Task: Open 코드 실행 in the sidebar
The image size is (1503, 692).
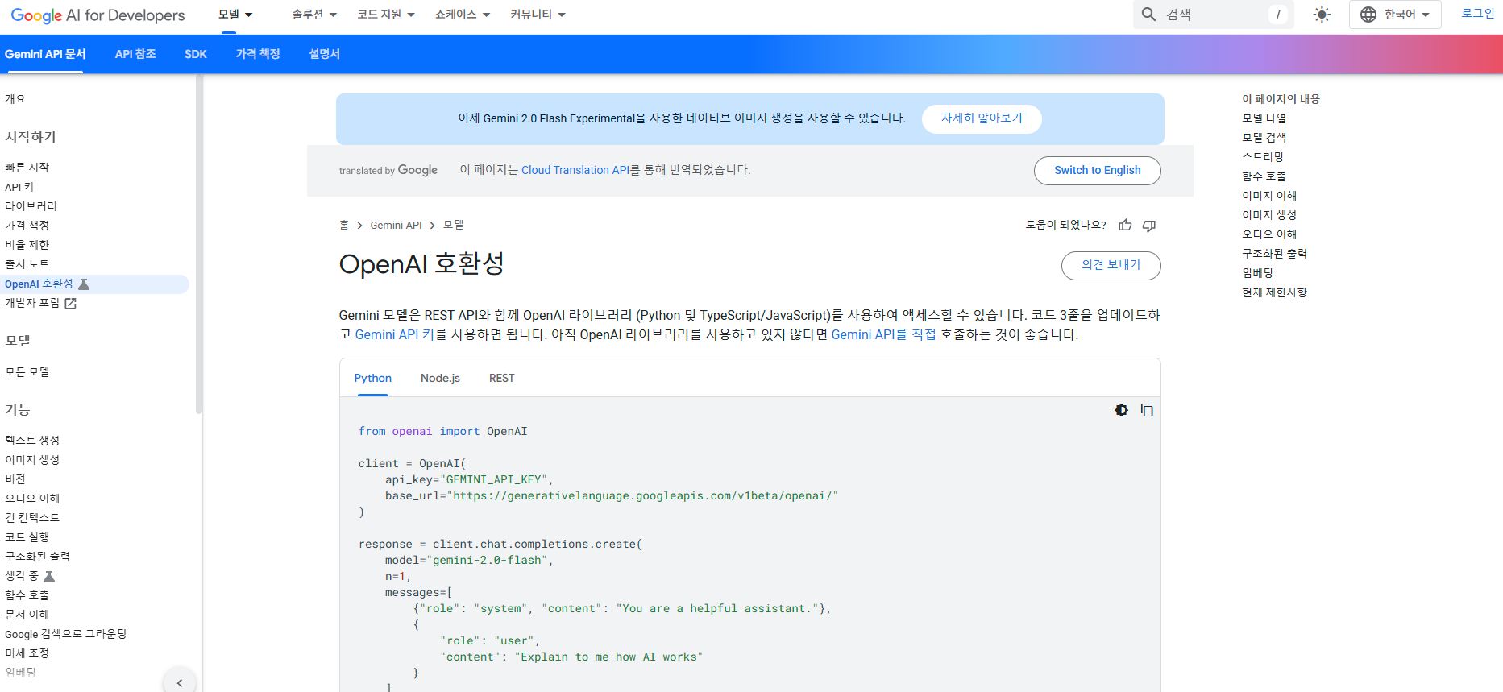Action: (x=27, y=537)
